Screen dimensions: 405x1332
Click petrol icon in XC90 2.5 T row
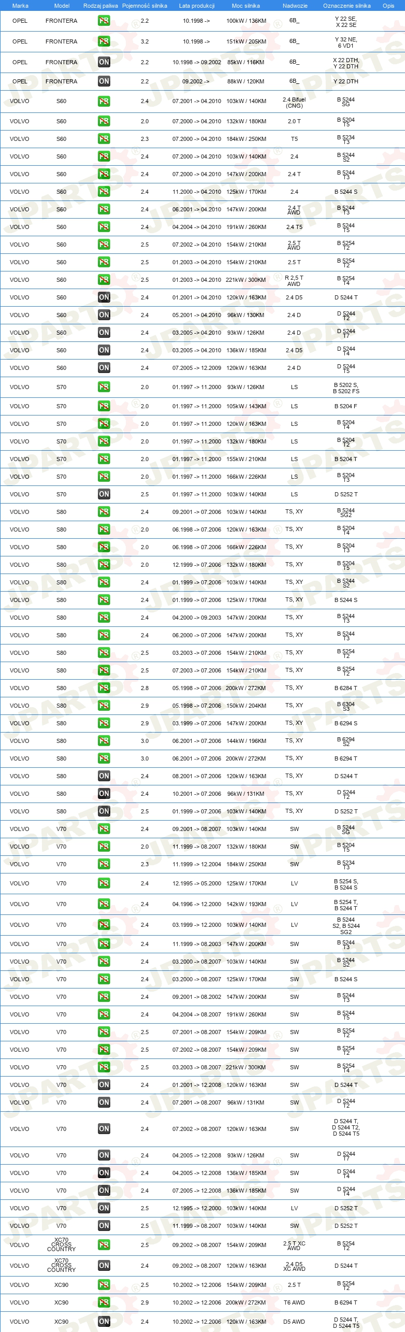104,1285
